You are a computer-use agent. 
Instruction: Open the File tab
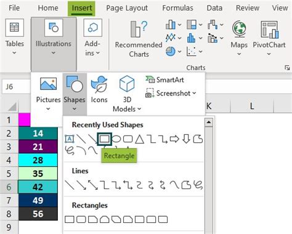[x=14, y=8]
